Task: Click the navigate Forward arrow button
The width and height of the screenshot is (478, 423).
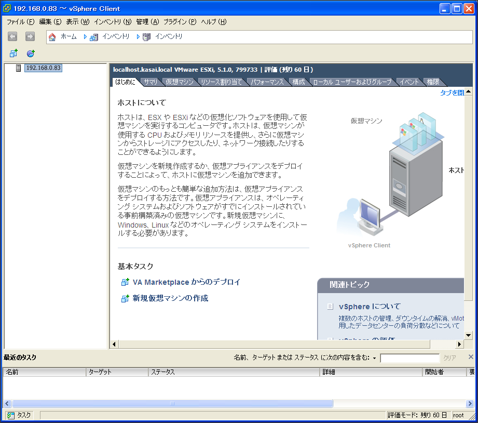Action: point(30,36)
